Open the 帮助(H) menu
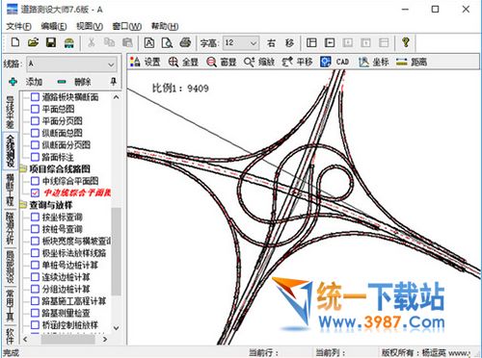The width and height of the screenshot is (482, 358). coord(165,26)
